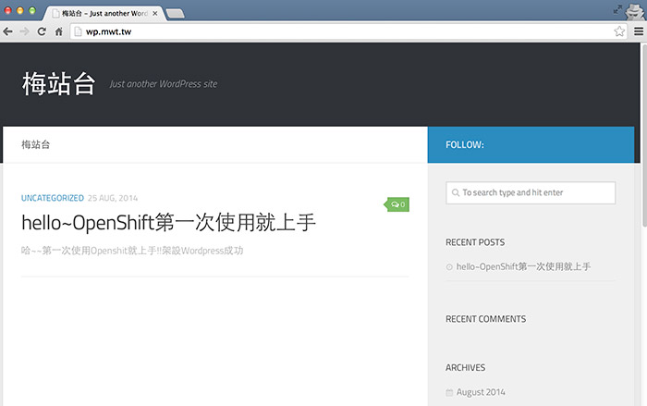Click the page icon in address bar

(78, 31)
